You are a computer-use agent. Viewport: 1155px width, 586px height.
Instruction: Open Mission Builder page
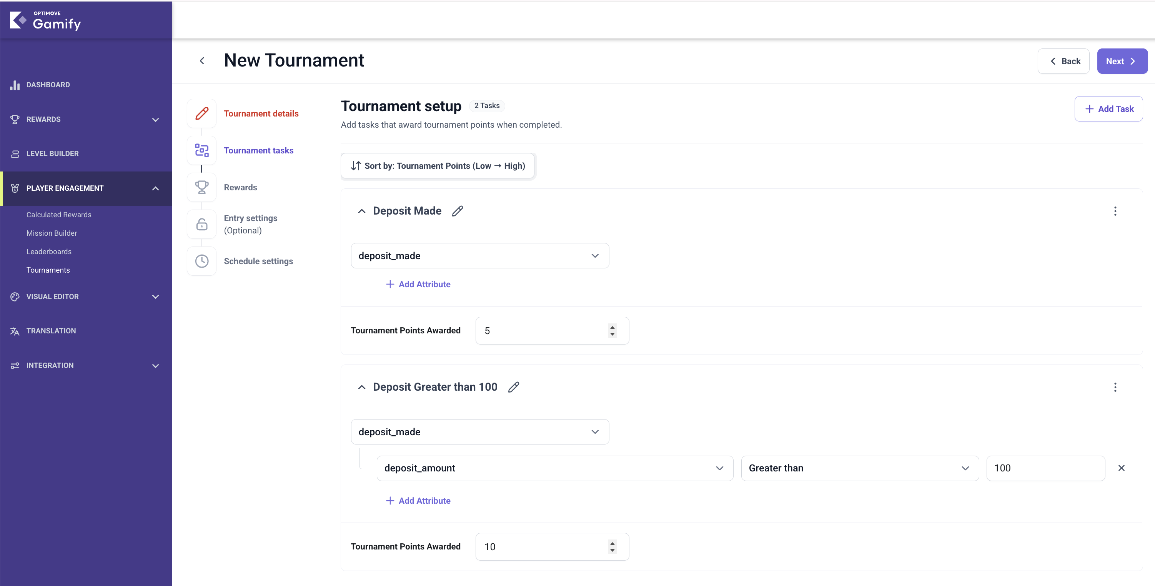pyautogui.click(x=52, y=233)
